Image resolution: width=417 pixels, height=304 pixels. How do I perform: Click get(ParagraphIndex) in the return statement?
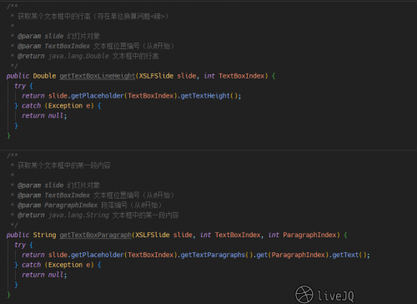pos(293,255)
